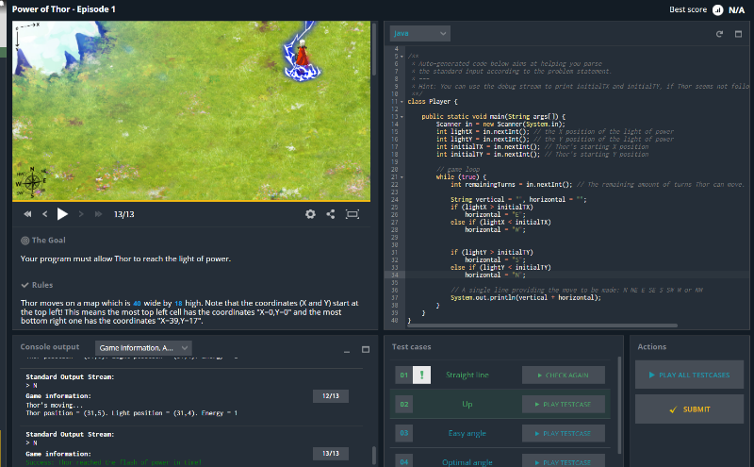Click the Rules section heading

(x=37, y=285)
